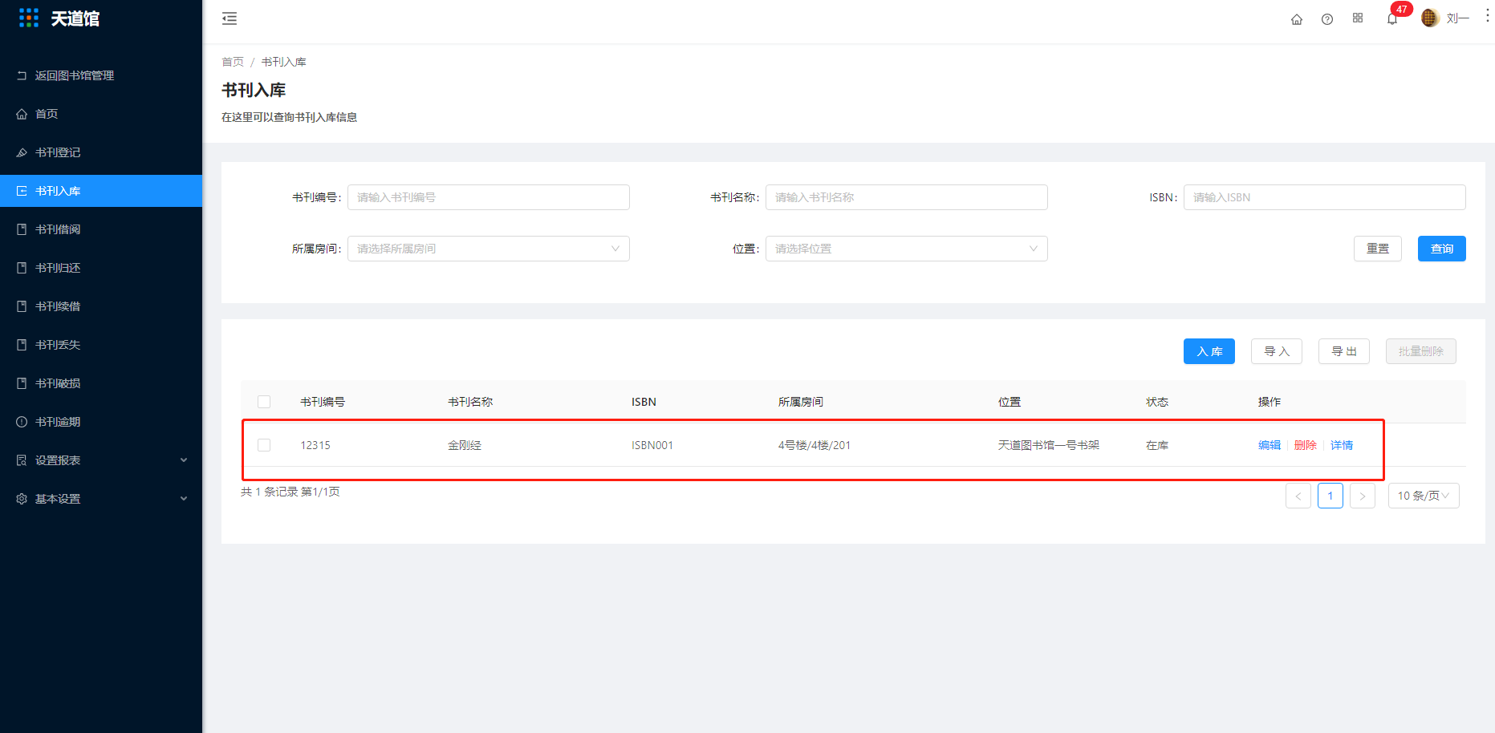Focus the 书刊编号 input field

coord(488,197)
